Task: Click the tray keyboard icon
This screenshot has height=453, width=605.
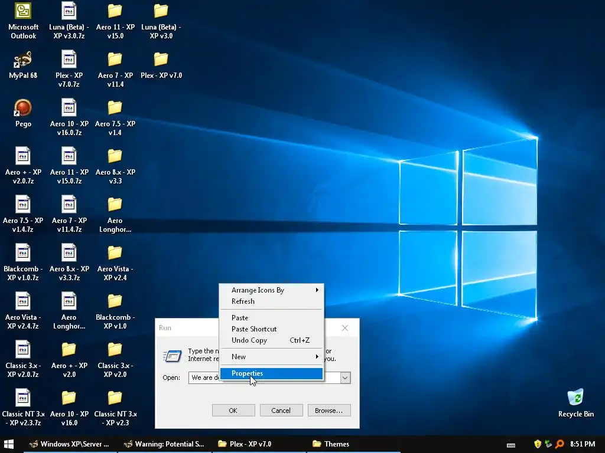Action: pos(511,445)
